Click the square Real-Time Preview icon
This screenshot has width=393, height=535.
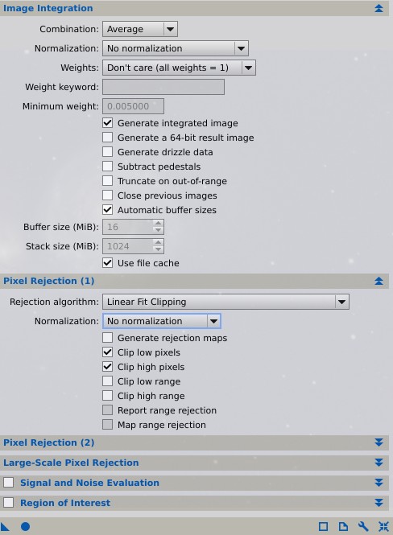[323, 526]
